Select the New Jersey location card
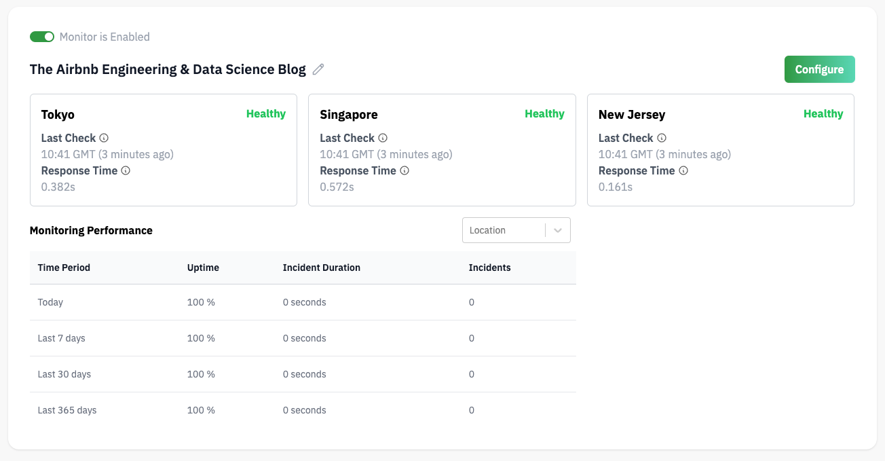 pyautogui.click(x=720, y=150)
